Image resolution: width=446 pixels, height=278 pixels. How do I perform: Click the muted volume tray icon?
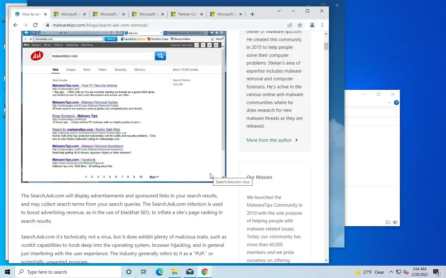(x=406, y=272)
